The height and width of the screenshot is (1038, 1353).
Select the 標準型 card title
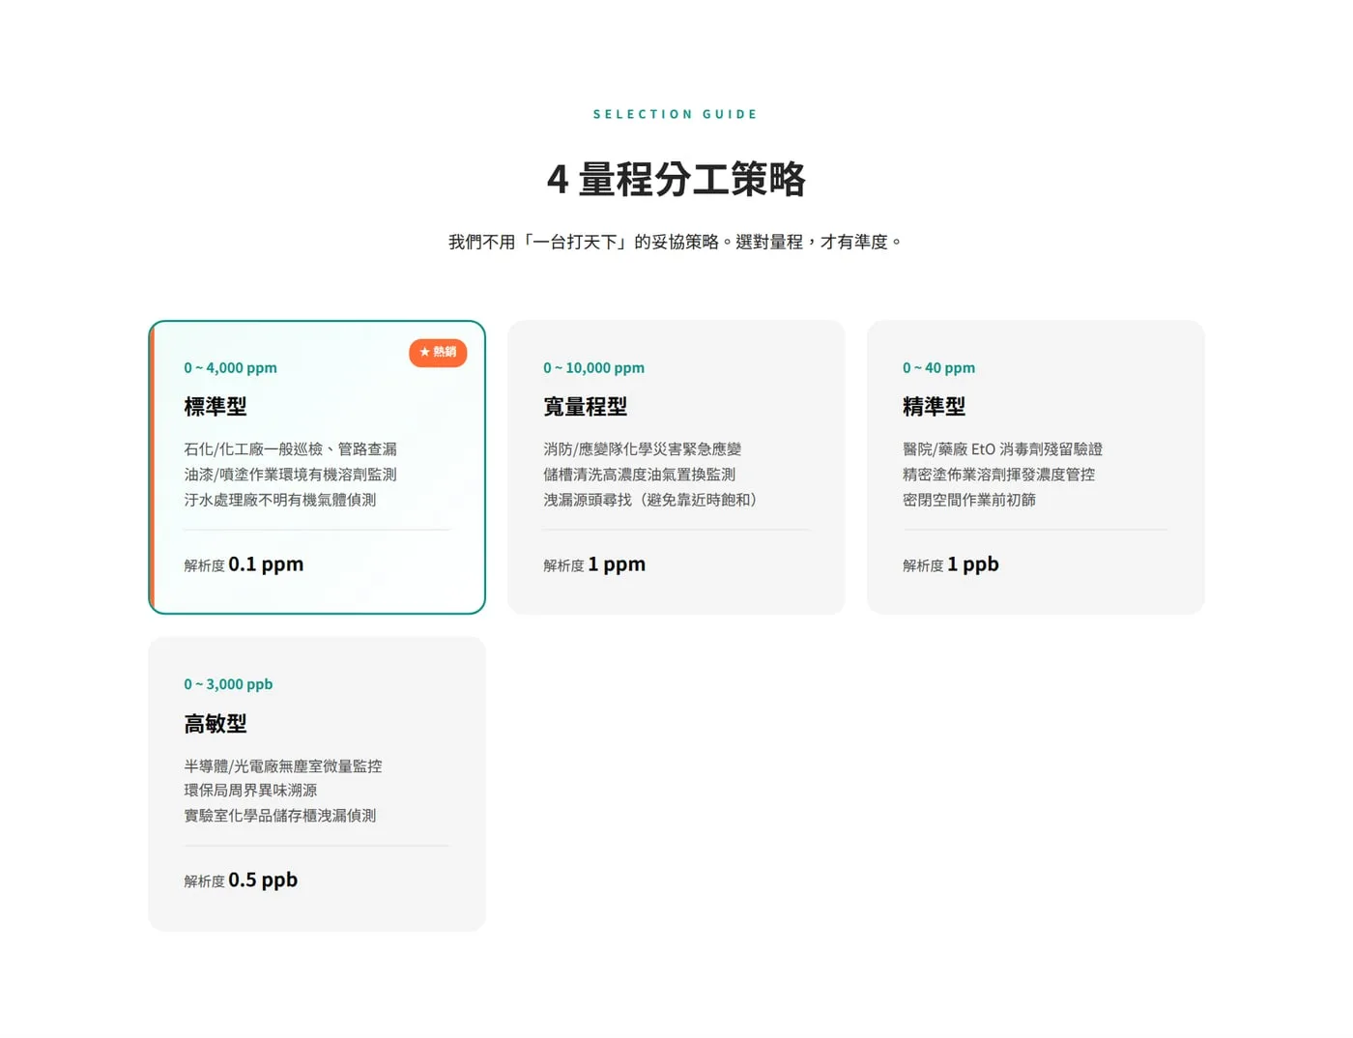coord(216,407)
